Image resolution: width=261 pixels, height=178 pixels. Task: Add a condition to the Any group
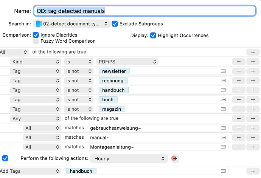(x=253, y=119)
